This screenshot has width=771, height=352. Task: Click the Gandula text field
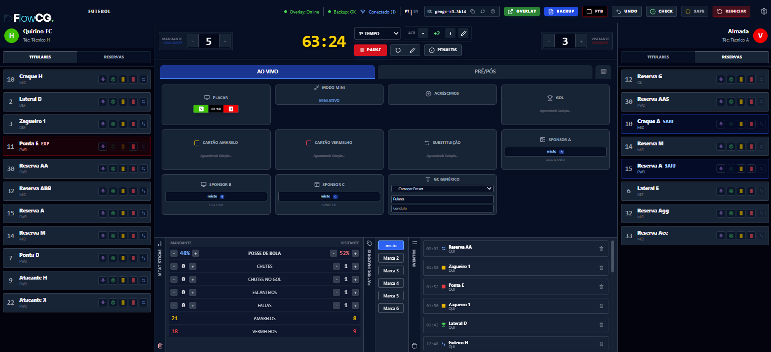442,209
